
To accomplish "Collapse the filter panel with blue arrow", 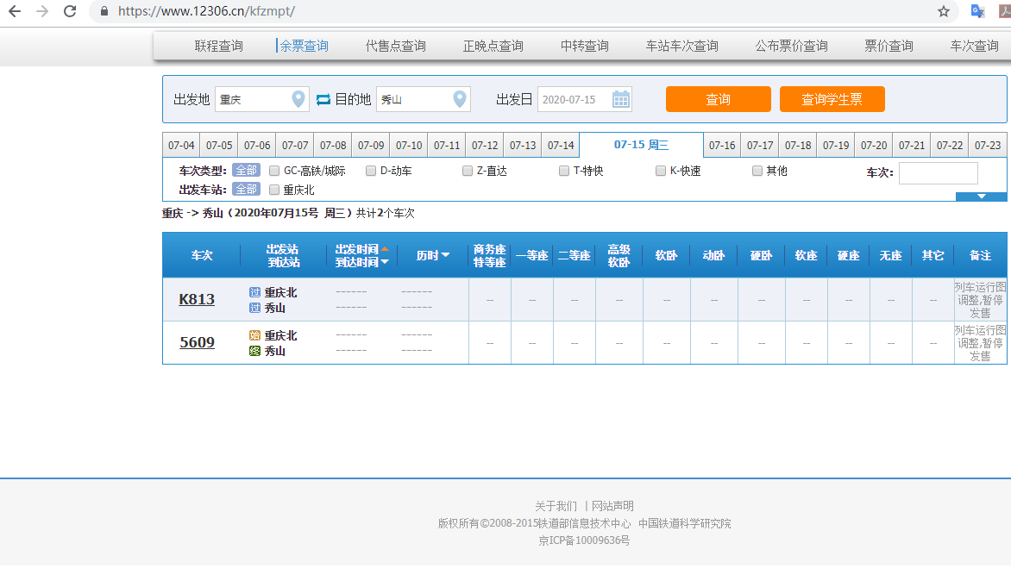I will (981, 197).
